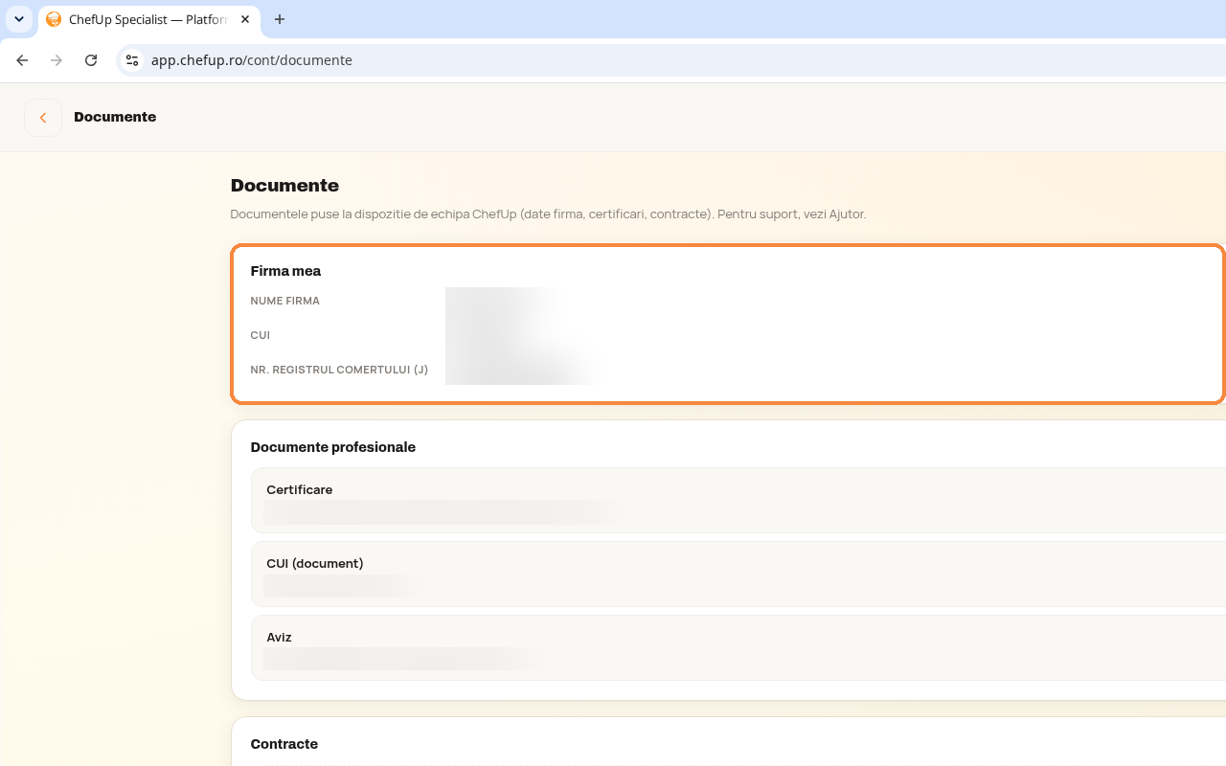This screenshot has height=766, width=1226.
Task: Click the ChefUp favicon on the tab
Action: [x=54, y=19]
